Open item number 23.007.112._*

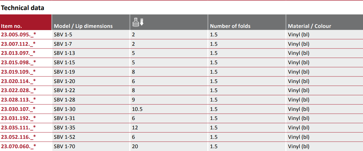click(x=19, y=44)
